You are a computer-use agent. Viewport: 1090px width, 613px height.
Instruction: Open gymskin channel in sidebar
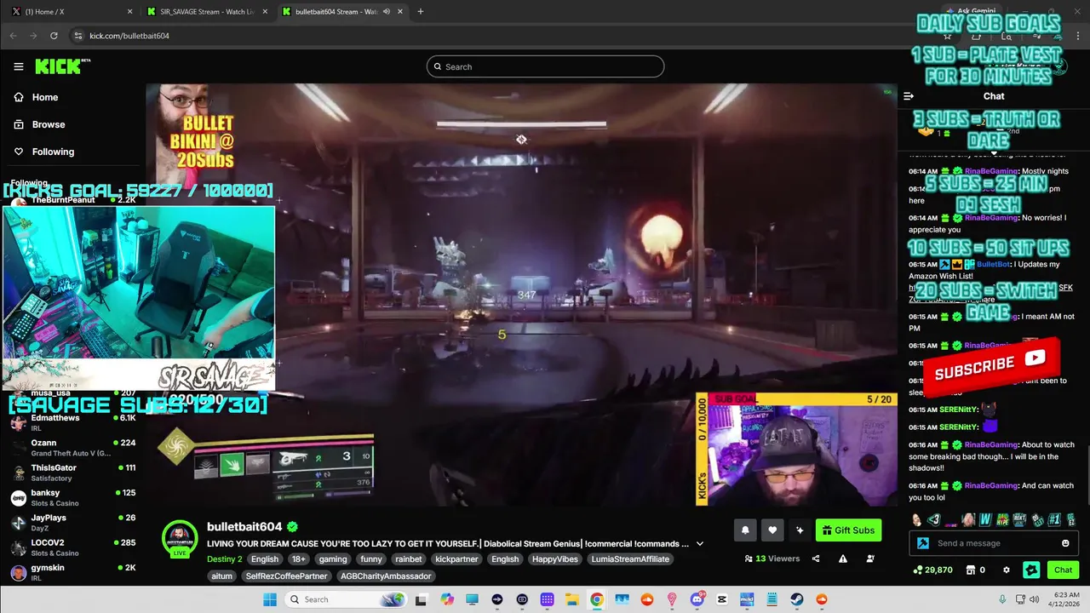(72, 571)
